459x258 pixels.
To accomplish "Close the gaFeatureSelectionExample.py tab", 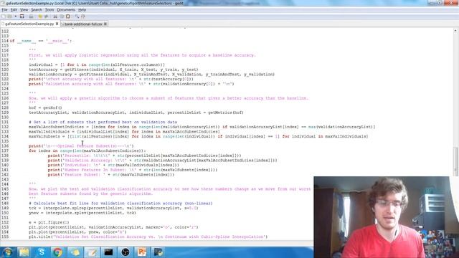I will [57, 24].
